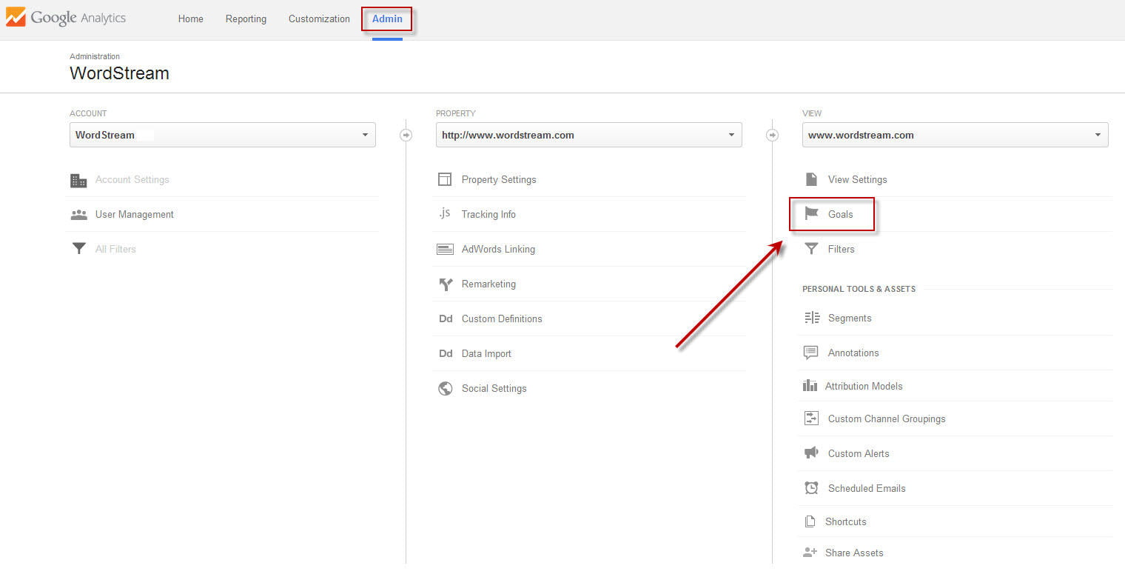Open the Segments link
The width and height of the screenshot is (1125, 577).
pyautogui.click(x=850, y=318)
